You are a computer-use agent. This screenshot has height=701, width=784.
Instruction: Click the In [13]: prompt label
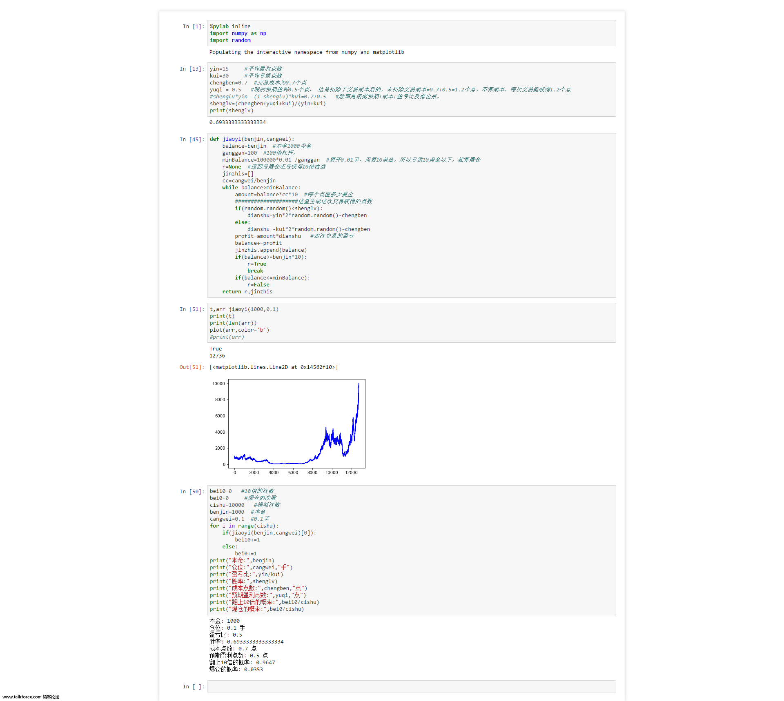(192, 69)
